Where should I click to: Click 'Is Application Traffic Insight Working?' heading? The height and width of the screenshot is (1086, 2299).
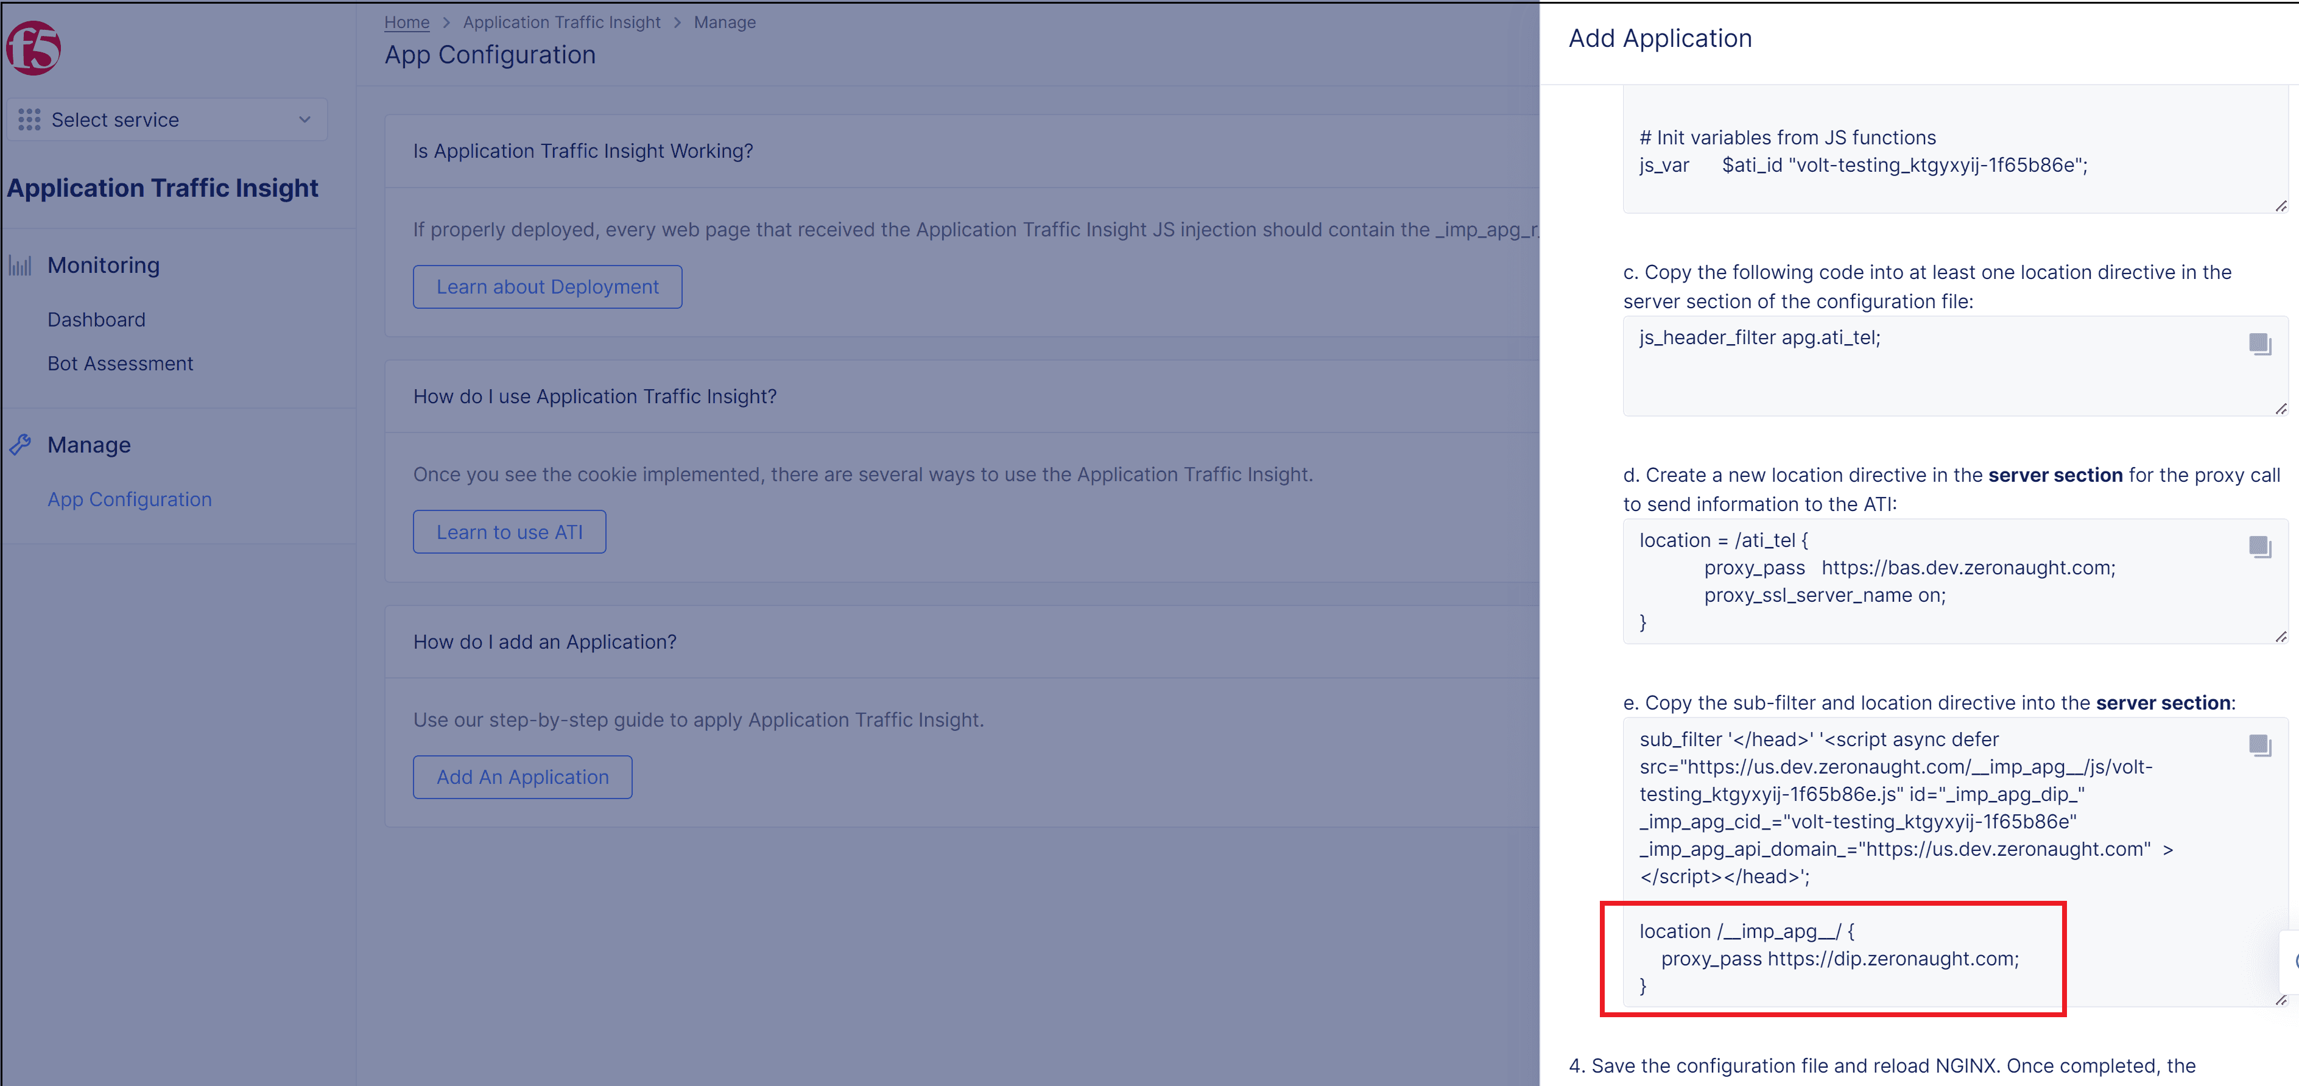point(583,151)
